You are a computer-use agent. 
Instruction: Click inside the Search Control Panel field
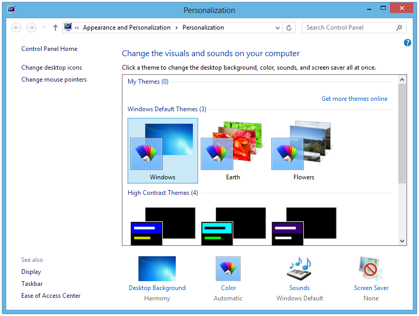pyautogui.click(x=347, y=28)
